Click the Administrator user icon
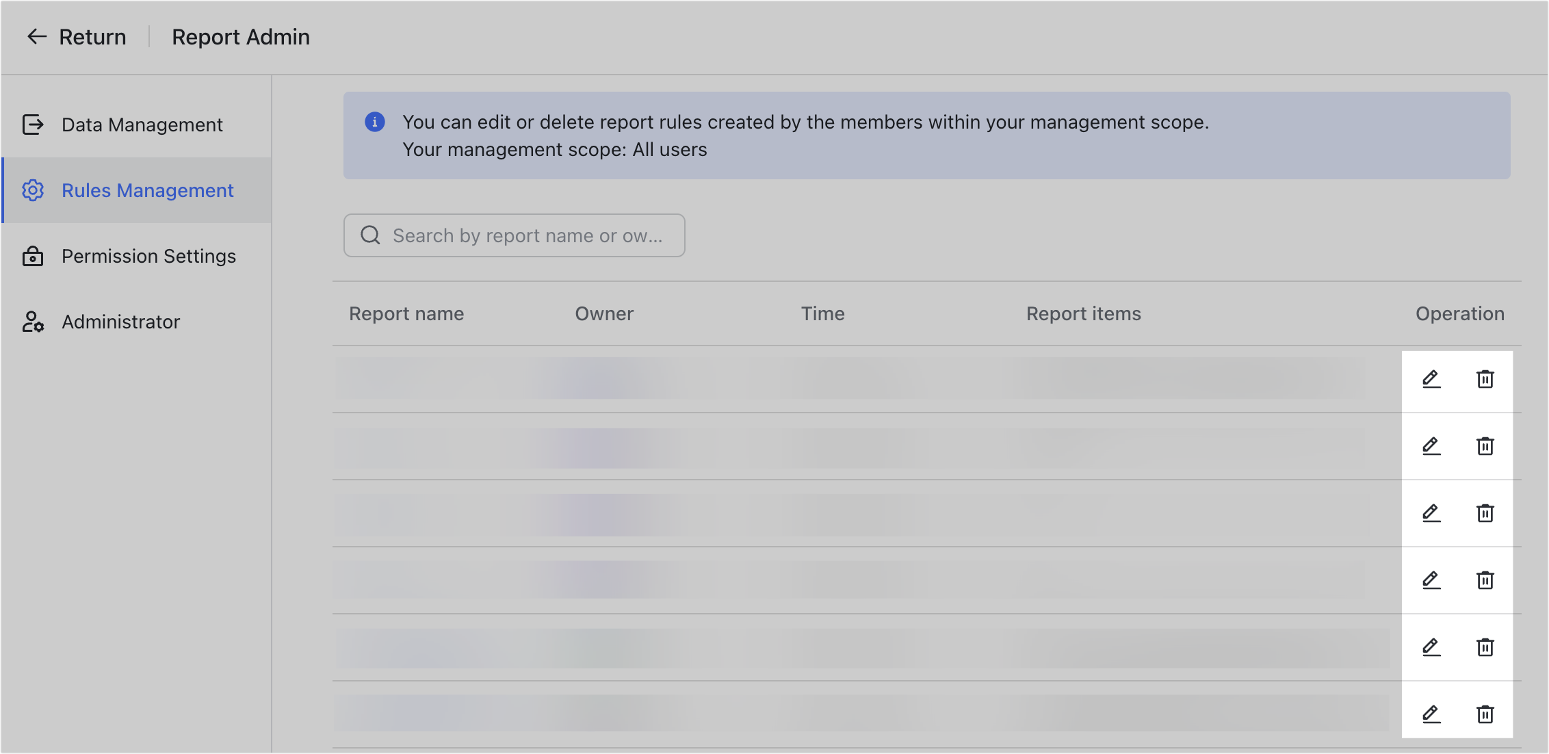 tap(32, 322)
